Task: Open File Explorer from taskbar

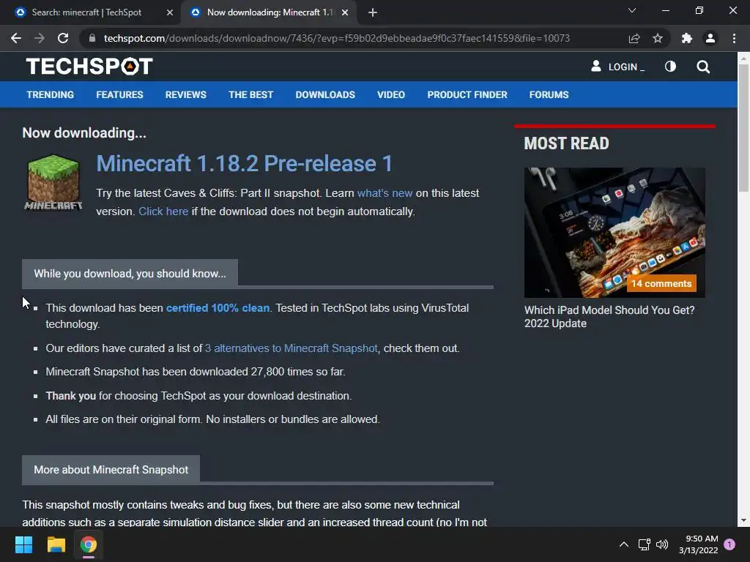Action: pos(56,544)
